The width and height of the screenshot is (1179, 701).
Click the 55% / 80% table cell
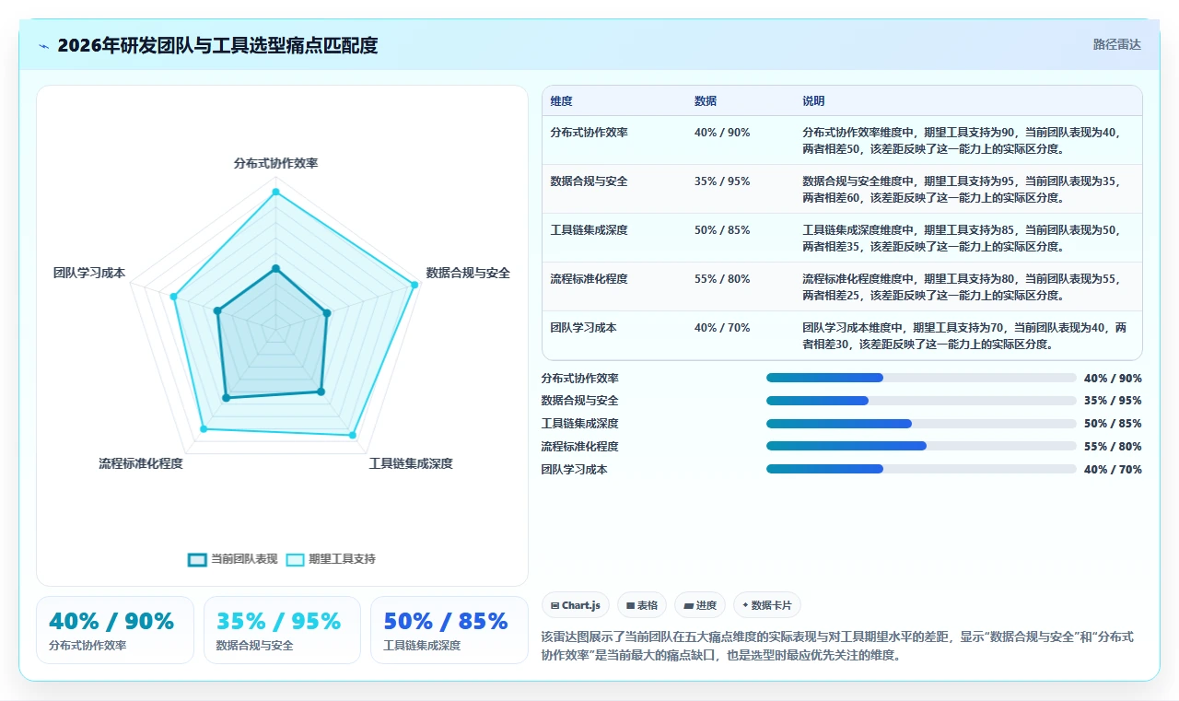pyautogui.click(x=722, y=279)
